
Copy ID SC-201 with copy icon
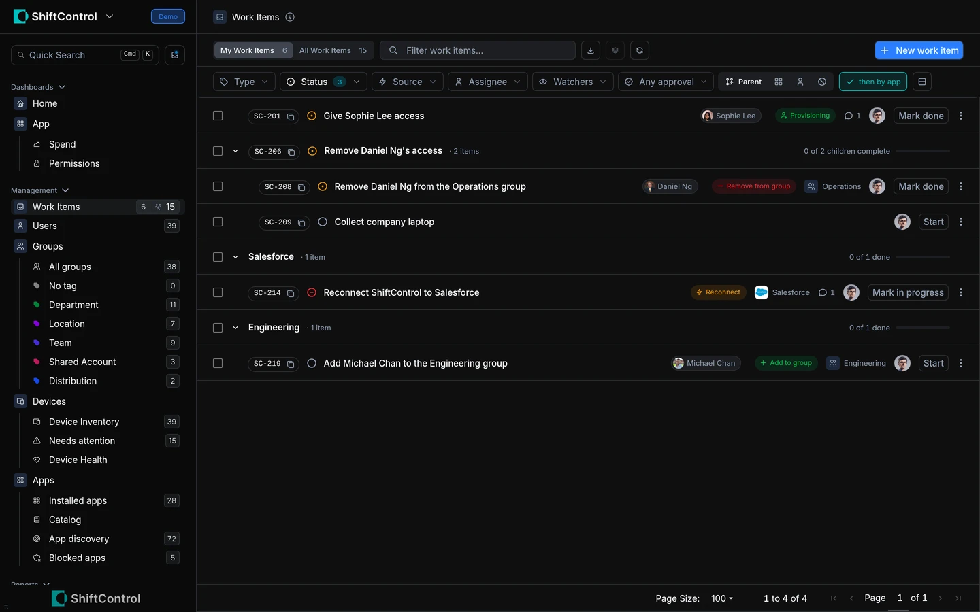pos(291,116)
